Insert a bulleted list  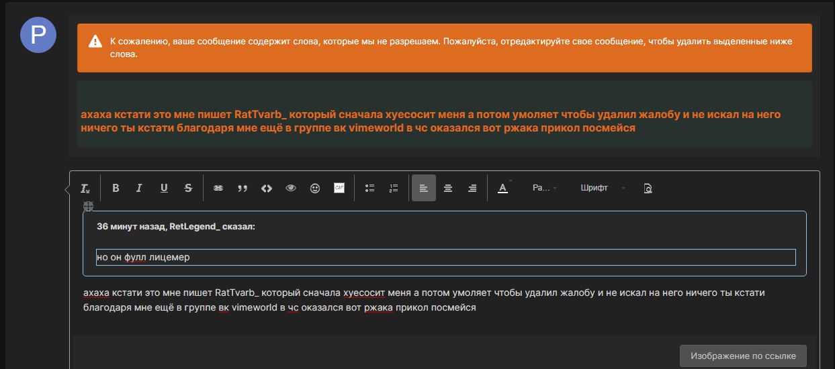(369, 188)
